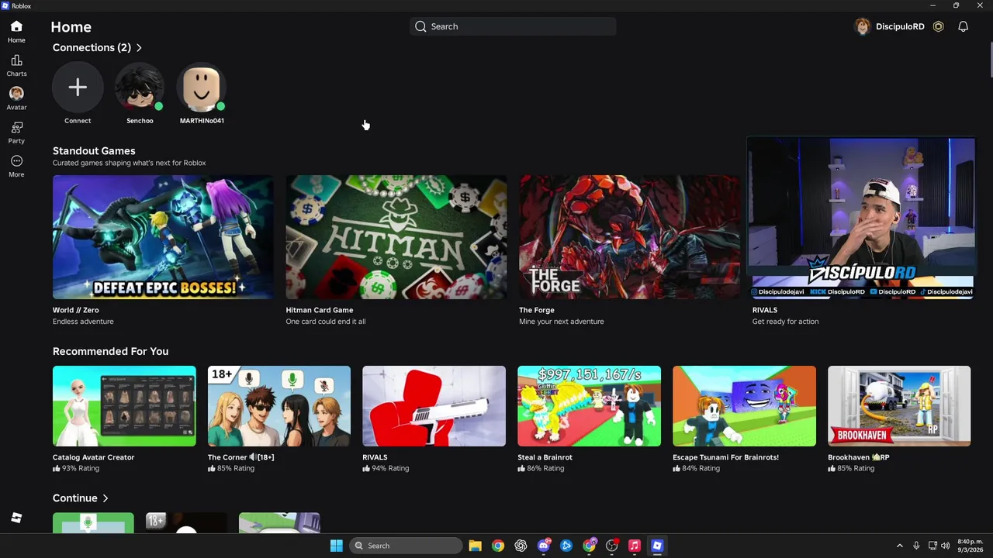Expand the Connections (2) section

97,47
